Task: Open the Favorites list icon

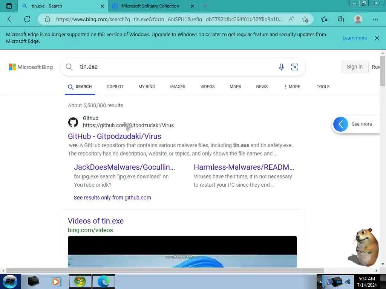Action: 324,19
